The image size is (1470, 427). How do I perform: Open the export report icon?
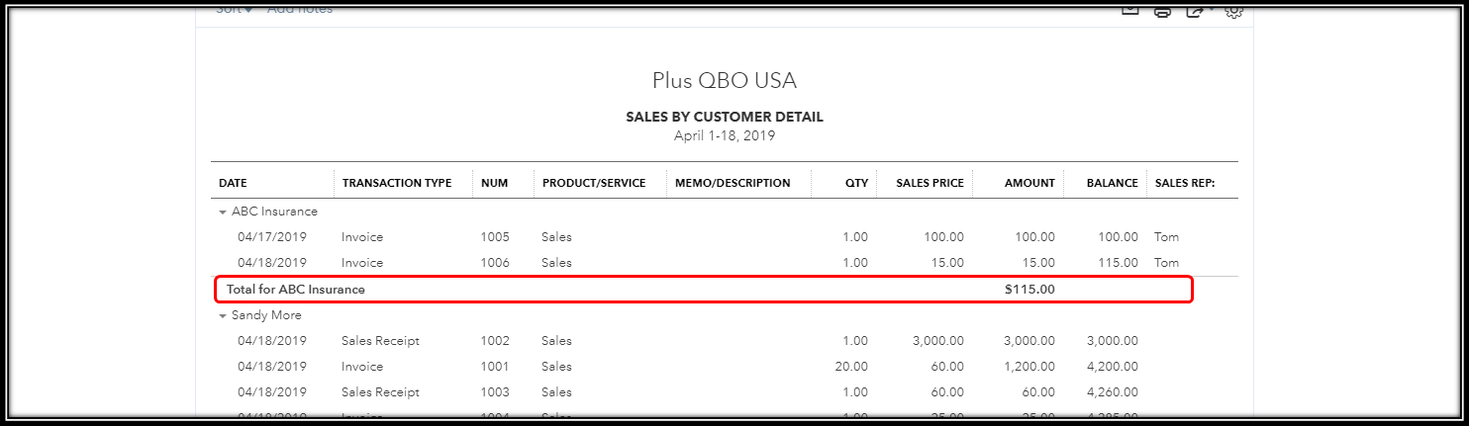[x=1198, y=11]
